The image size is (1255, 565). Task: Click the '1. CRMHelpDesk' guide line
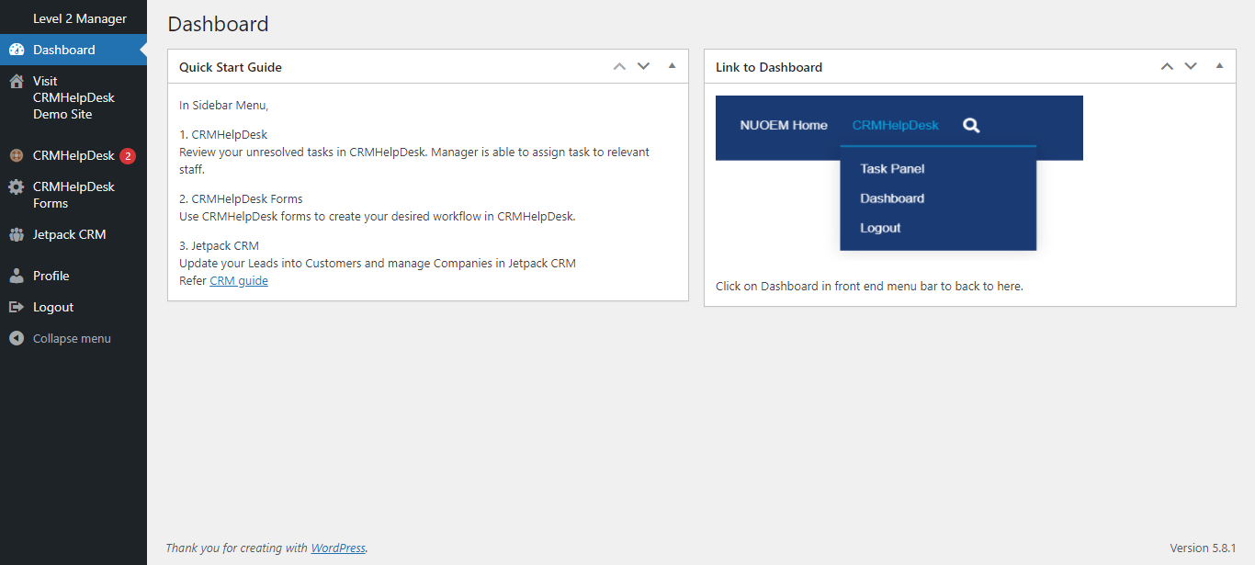click(223, 134)
